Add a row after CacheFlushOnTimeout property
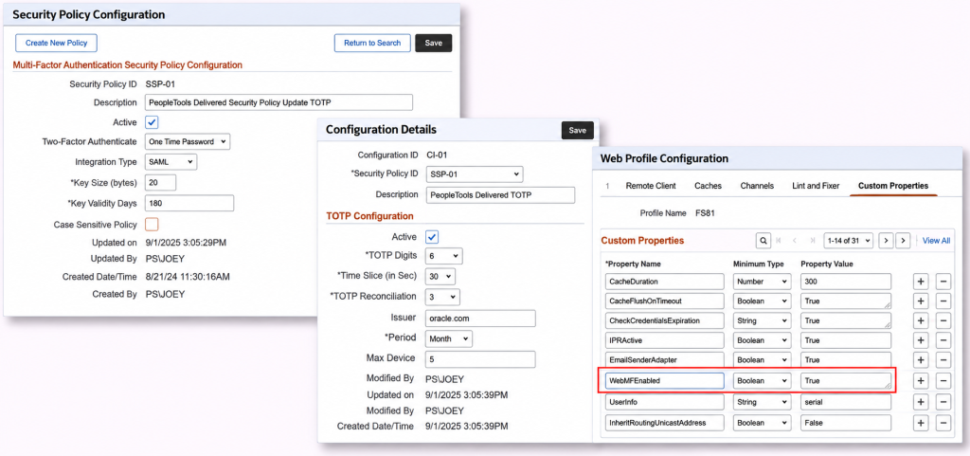The height and width of the screenshot is (456, 970). click(x=921, y=301)
